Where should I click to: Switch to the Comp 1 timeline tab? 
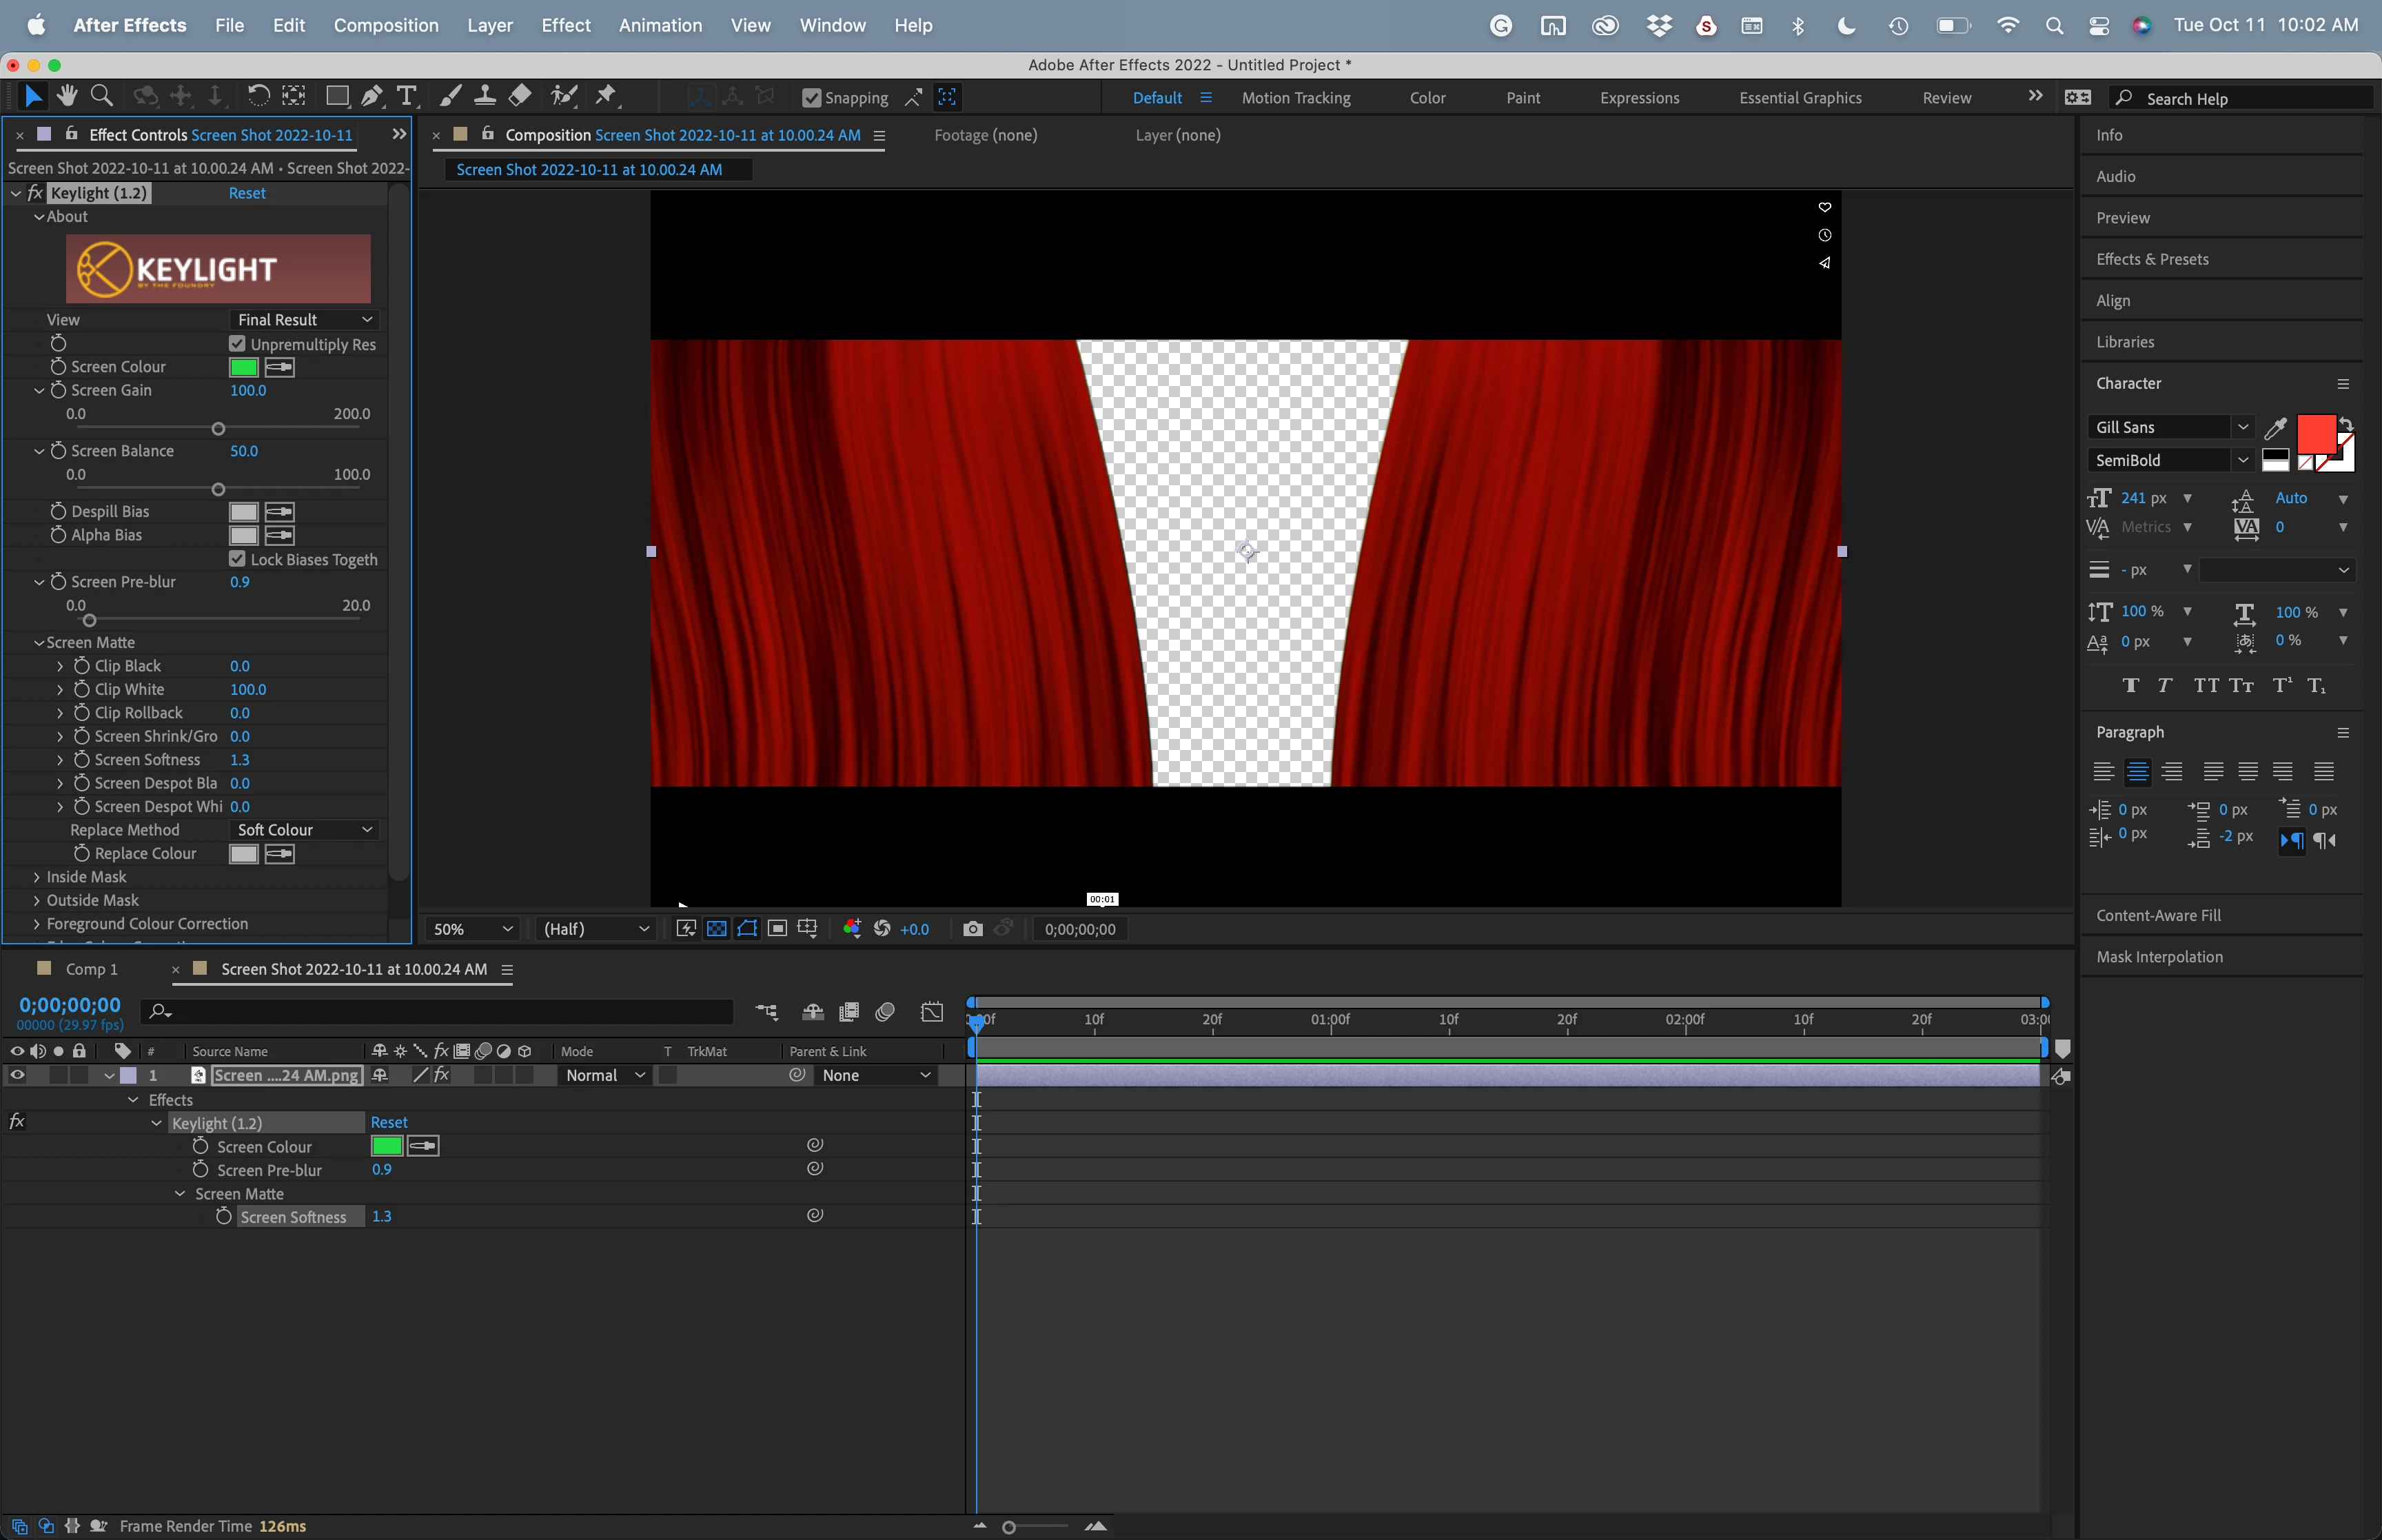[x=91, y=969]
